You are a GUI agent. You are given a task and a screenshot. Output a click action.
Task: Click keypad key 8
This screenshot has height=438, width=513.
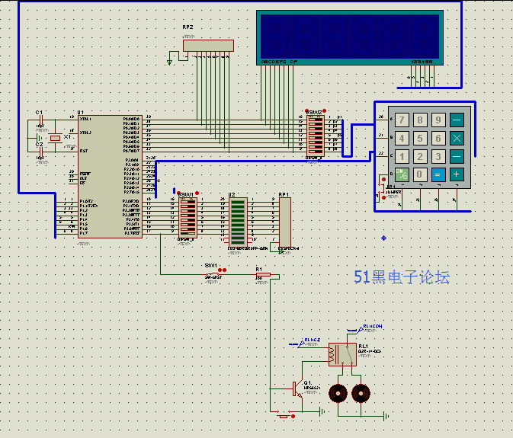pyautogui.click(x=420, y=120)
